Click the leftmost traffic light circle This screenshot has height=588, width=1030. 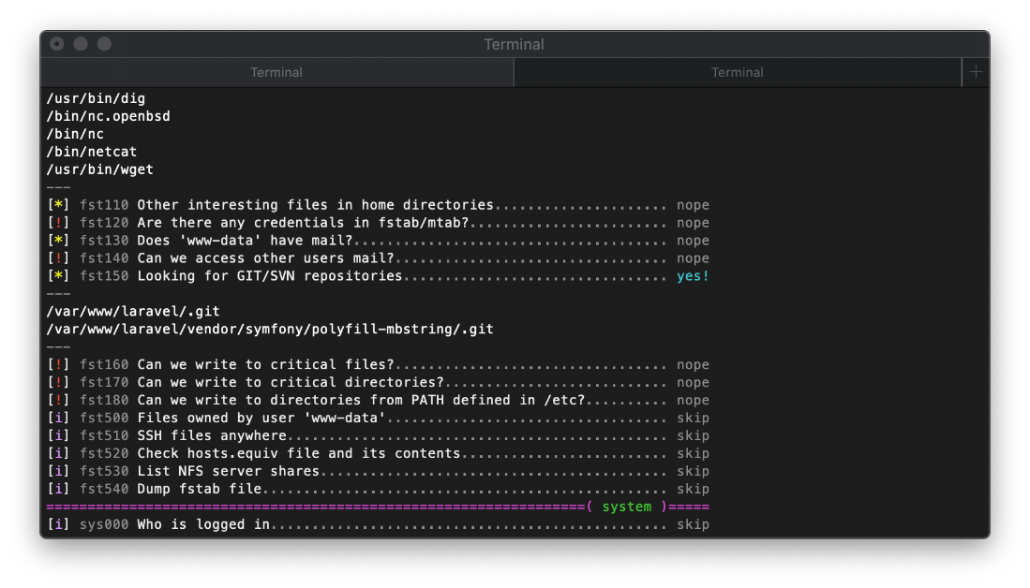pyautogui.click(x=56, y=44)
